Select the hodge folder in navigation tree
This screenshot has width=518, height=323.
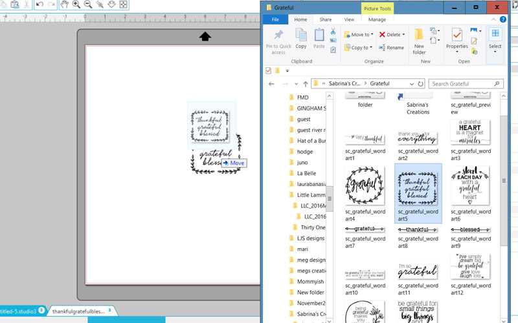coord(304,152)
